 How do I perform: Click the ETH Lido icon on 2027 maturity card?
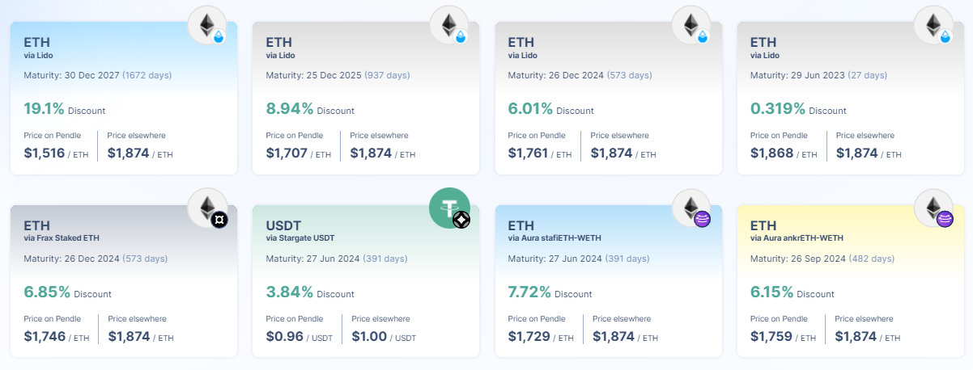point(208,26)
